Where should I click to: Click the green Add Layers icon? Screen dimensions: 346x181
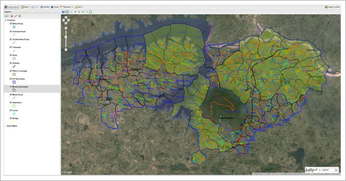coord(7,16)
